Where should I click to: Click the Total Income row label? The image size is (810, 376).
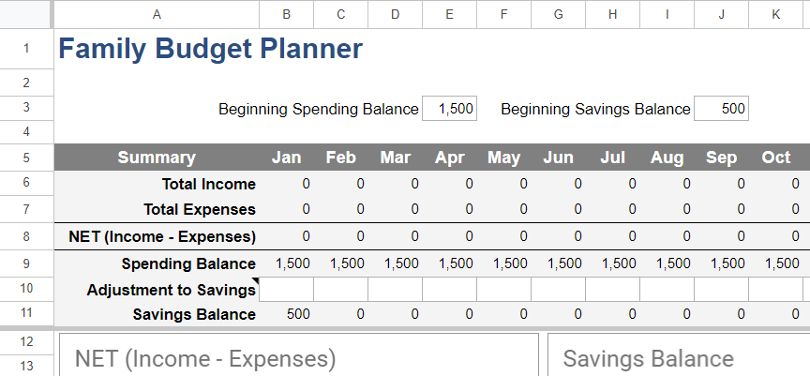[x=209, y=184]
